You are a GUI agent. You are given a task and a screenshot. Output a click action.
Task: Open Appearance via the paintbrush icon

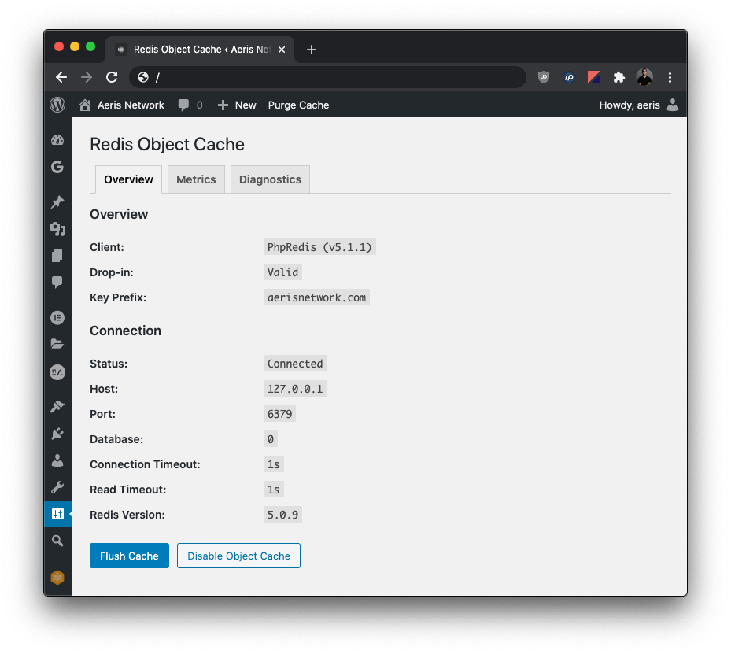pyautogui.click(x=57, y=406)
